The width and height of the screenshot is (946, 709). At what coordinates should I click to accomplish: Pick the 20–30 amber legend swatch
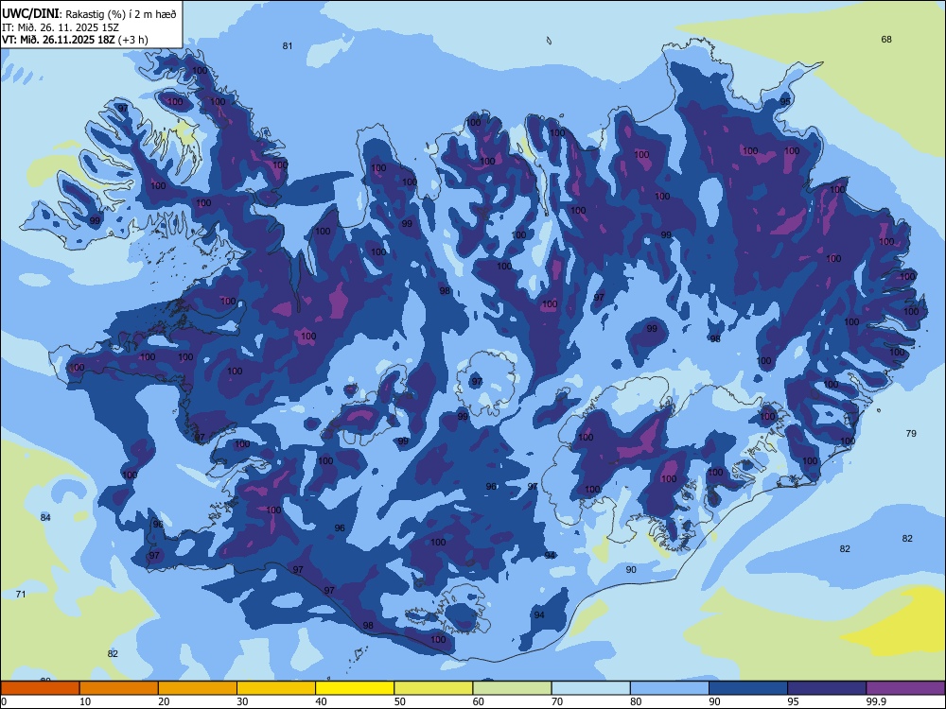[198, 688]
